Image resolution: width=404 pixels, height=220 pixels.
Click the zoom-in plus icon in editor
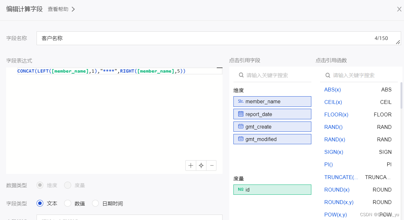tap(191, 165)
